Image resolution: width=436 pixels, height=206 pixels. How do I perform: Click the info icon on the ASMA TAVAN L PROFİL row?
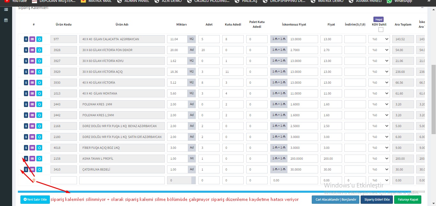[x=26, y=159]
